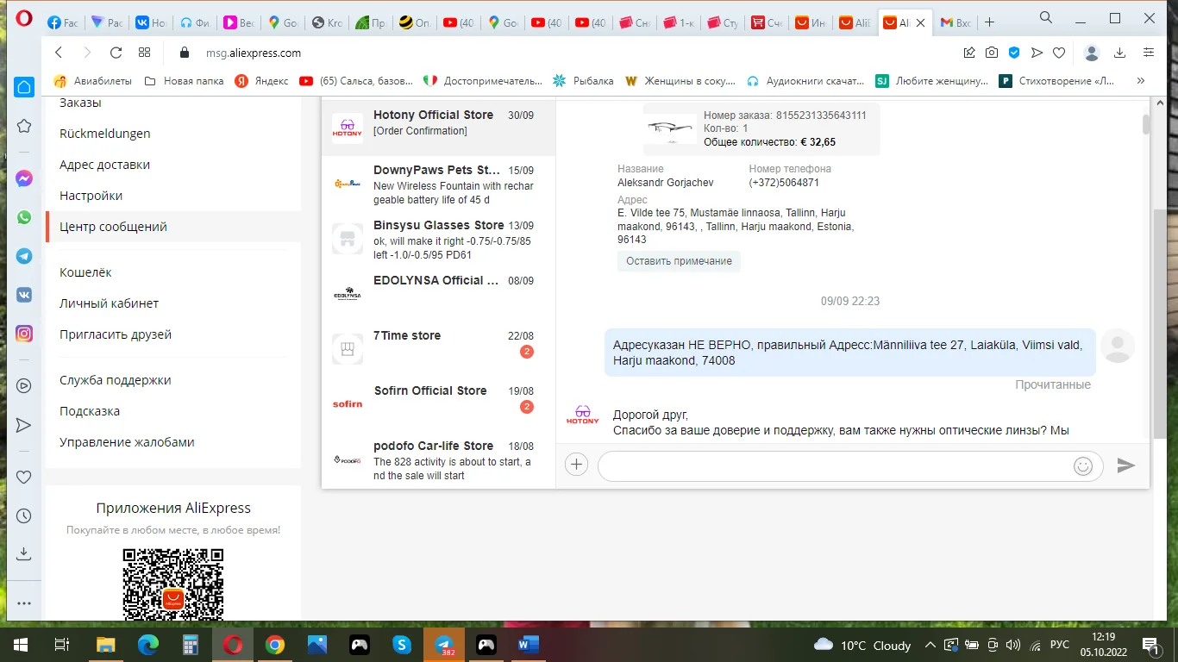The height and width of the screenshot is (662, 1178).
Task: Open Messenger in the Opera sidebar
Action: click(24, 178)
